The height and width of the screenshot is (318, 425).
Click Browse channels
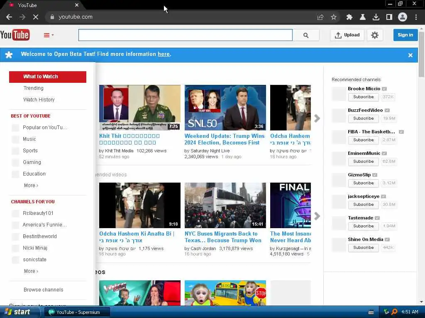click(43, 290)
